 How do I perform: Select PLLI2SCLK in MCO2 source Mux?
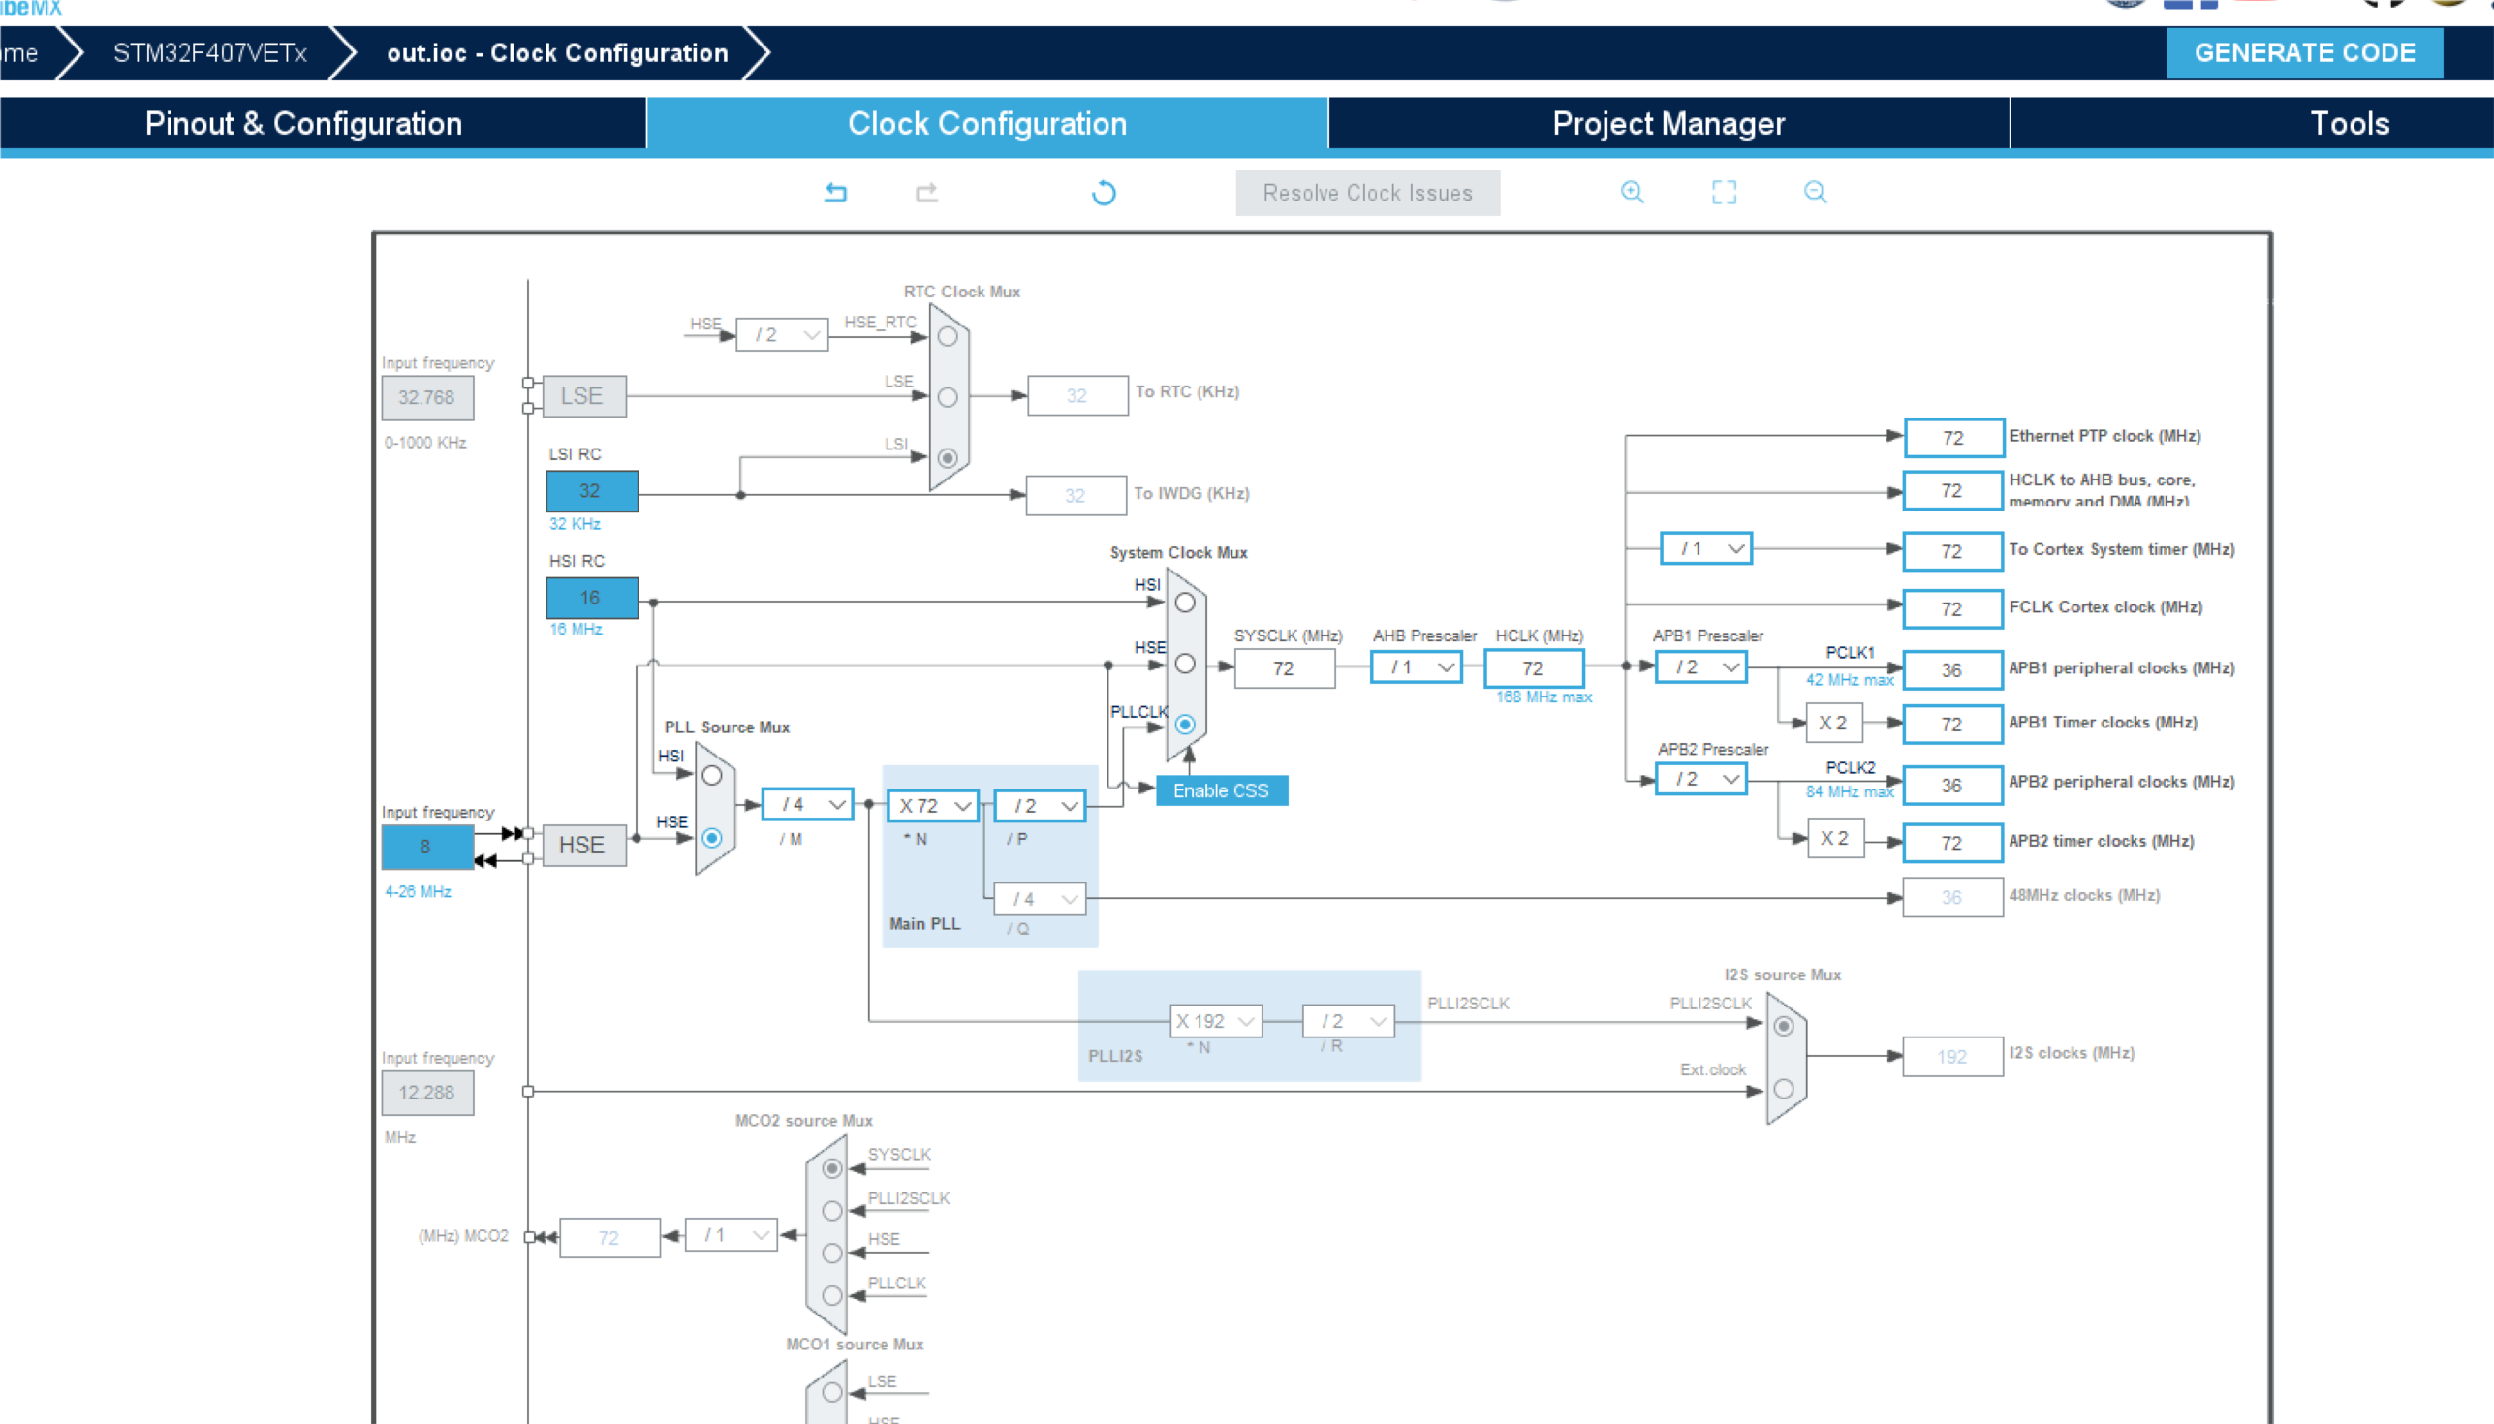point(832,1211)
